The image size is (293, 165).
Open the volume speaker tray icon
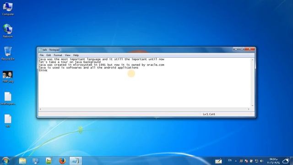tap(261, 161)
